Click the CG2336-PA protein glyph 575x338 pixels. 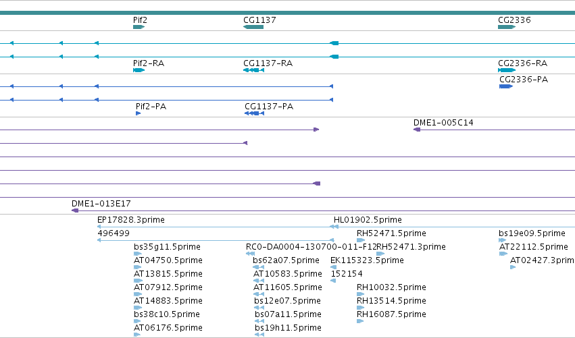[x=506, y=86]
